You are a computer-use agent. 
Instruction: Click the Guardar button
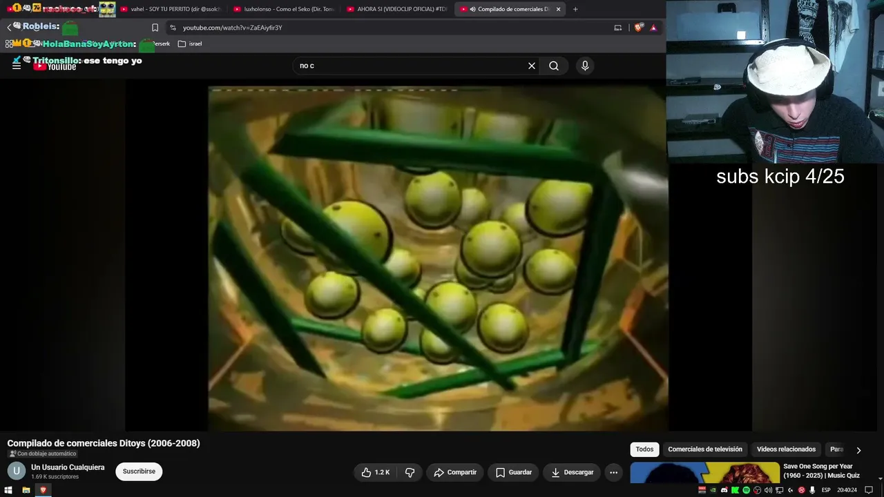pos(514,472)
